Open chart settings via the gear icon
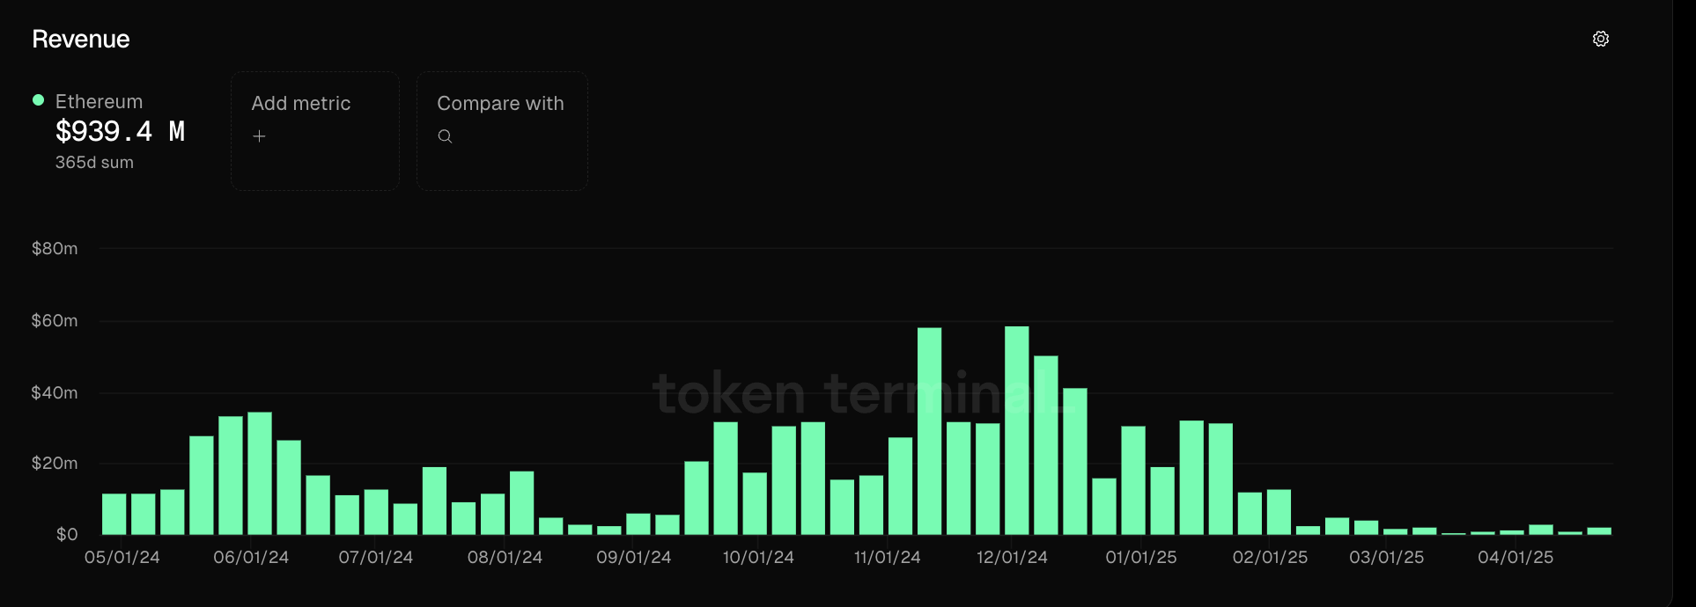 (x=1600, y=39)
